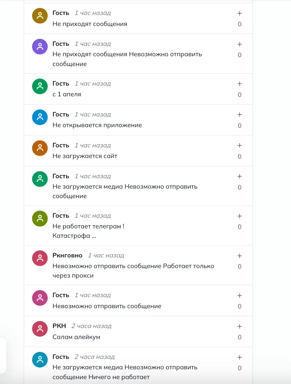Click the timestamp next to Ркнговно
The height and width of the screenshot is (384, 291).
[106, 255]
